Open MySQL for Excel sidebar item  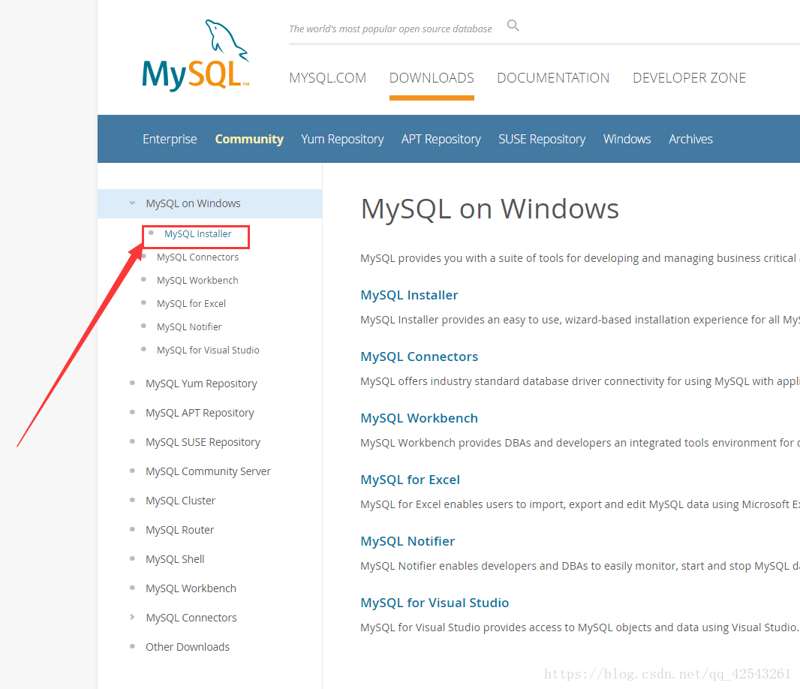[x=191, y=304]
